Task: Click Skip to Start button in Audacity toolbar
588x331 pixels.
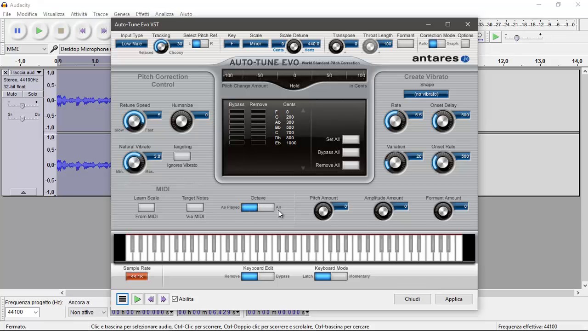Action: (83, 31)
